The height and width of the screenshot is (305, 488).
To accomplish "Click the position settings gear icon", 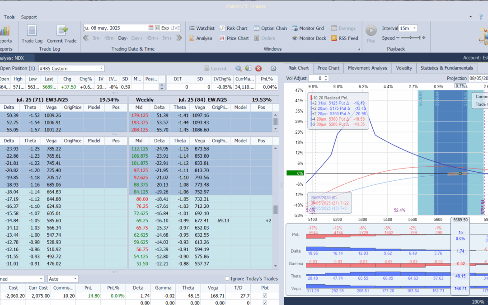I will [273, 69].
